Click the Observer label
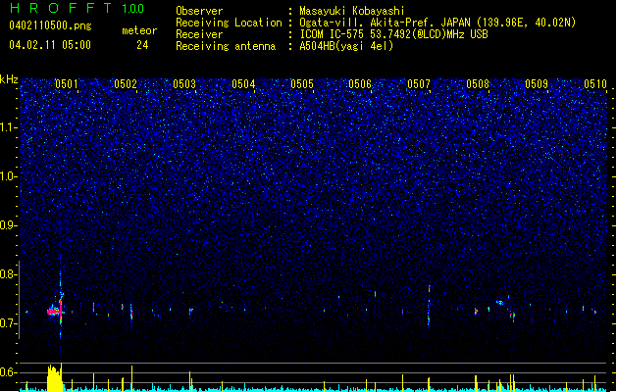The width and height of the screenshot is (617, 392). coord(199,11)
